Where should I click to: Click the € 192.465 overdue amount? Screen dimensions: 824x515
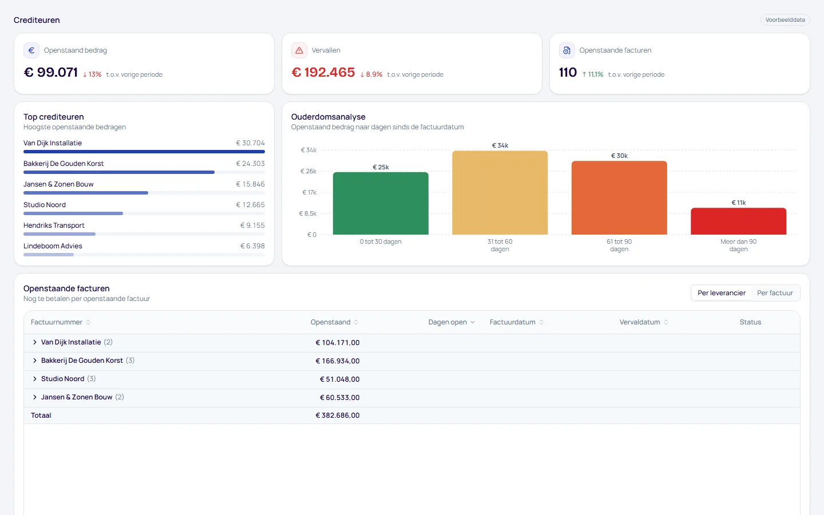coord(323,72)
